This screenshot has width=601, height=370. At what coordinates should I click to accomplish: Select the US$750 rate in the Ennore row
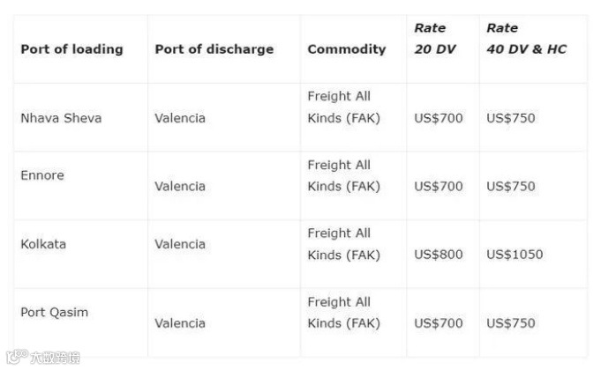click(510, 186)
